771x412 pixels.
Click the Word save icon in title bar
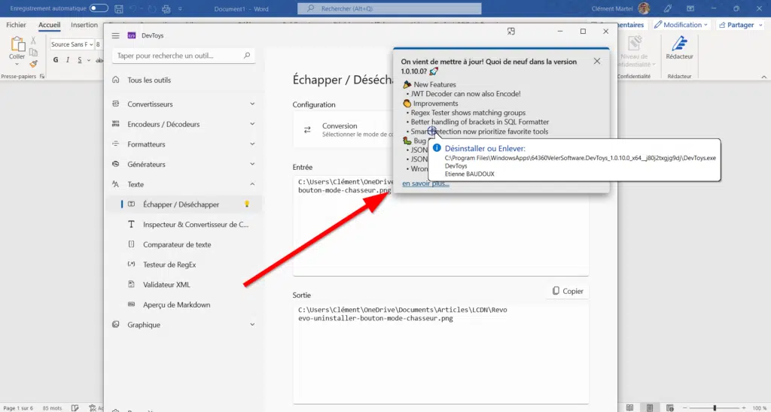(x=118, y=9)
